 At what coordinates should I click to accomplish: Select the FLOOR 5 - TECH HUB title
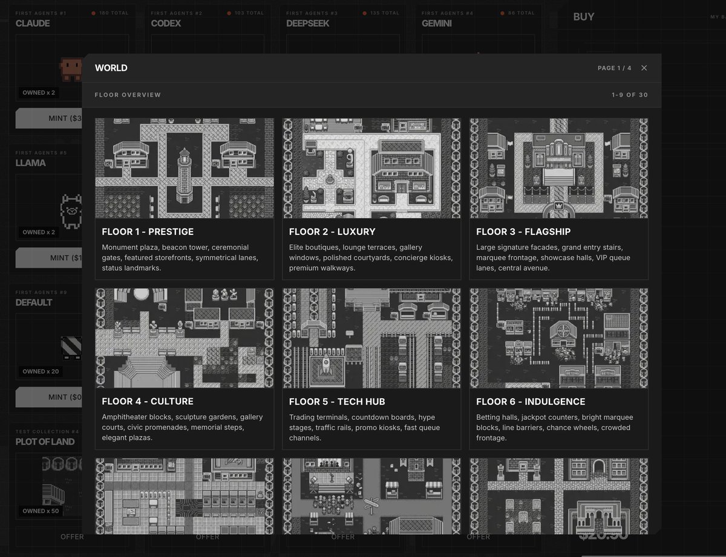point(337,402)
